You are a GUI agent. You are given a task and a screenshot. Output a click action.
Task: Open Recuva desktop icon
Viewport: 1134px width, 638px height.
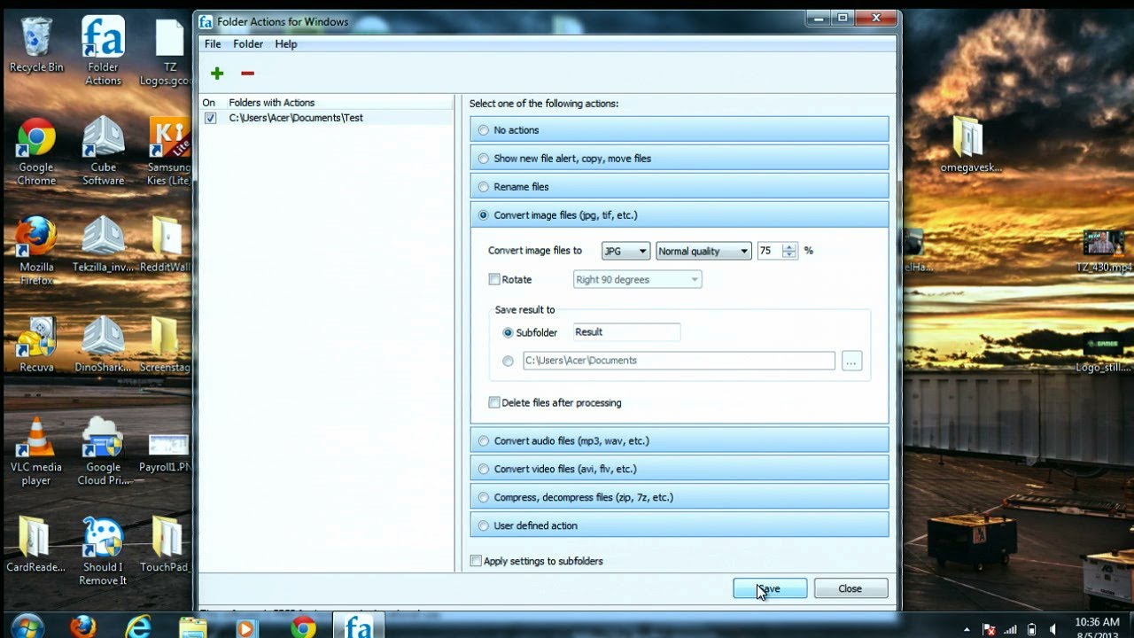[x=36, y=345]
